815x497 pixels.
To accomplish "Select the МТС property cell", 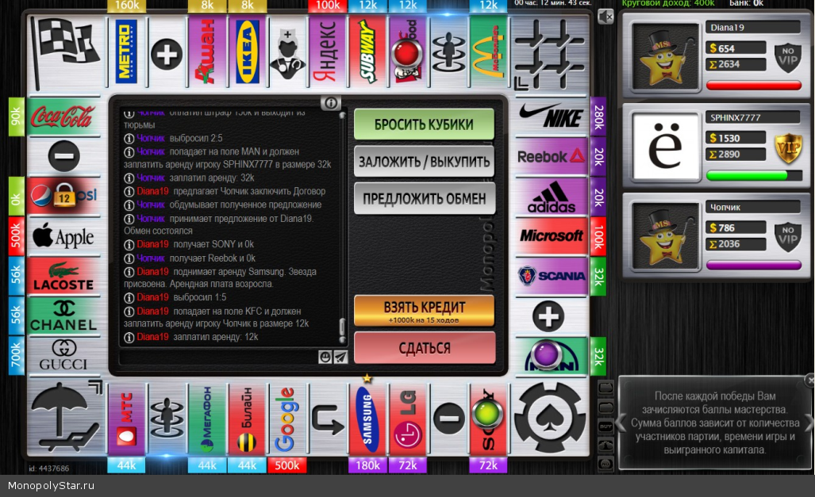I will point(126,419).
